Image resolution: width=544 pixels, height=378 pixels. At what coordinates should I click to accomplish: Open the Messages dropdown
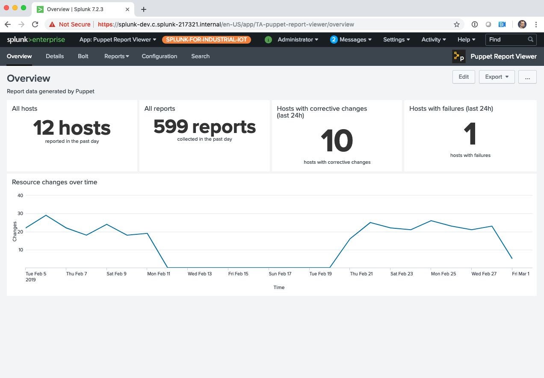pos(355,39)
